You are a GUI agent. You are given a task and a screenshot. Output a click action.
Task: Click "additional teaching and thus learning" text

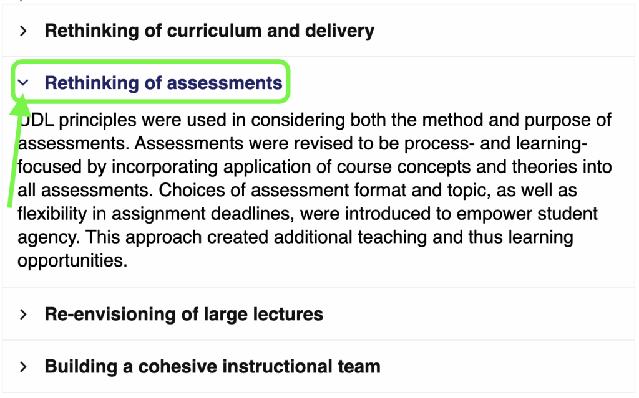(x=424, y=237)
